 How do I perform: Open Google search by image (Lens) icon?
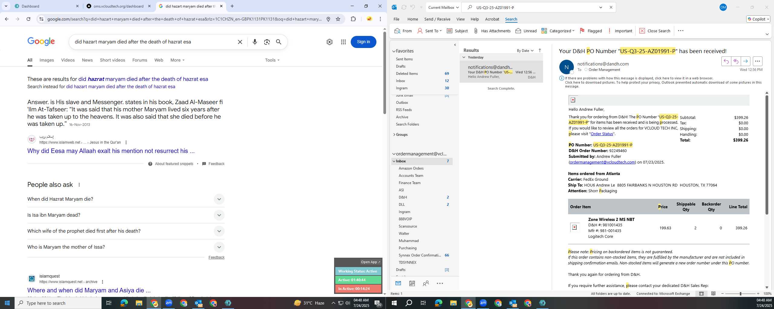[x=267, y=42]
